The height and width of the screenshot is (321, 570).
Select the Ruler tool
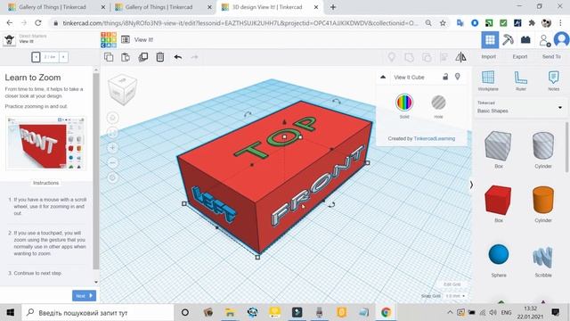(x=520, y=81)
